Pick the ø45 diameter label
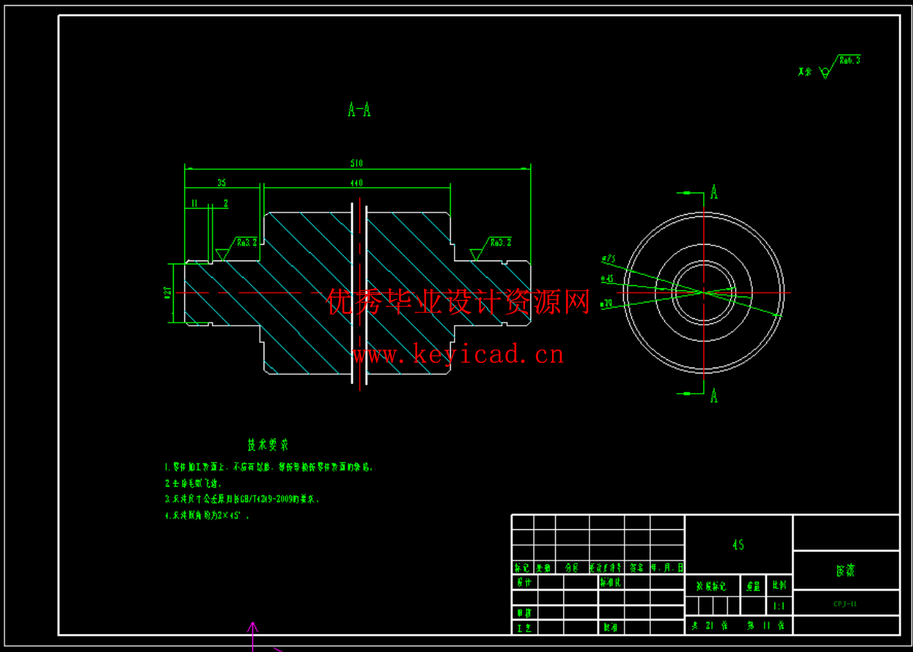Screen dimensions: 913x652 coord(607,278)
